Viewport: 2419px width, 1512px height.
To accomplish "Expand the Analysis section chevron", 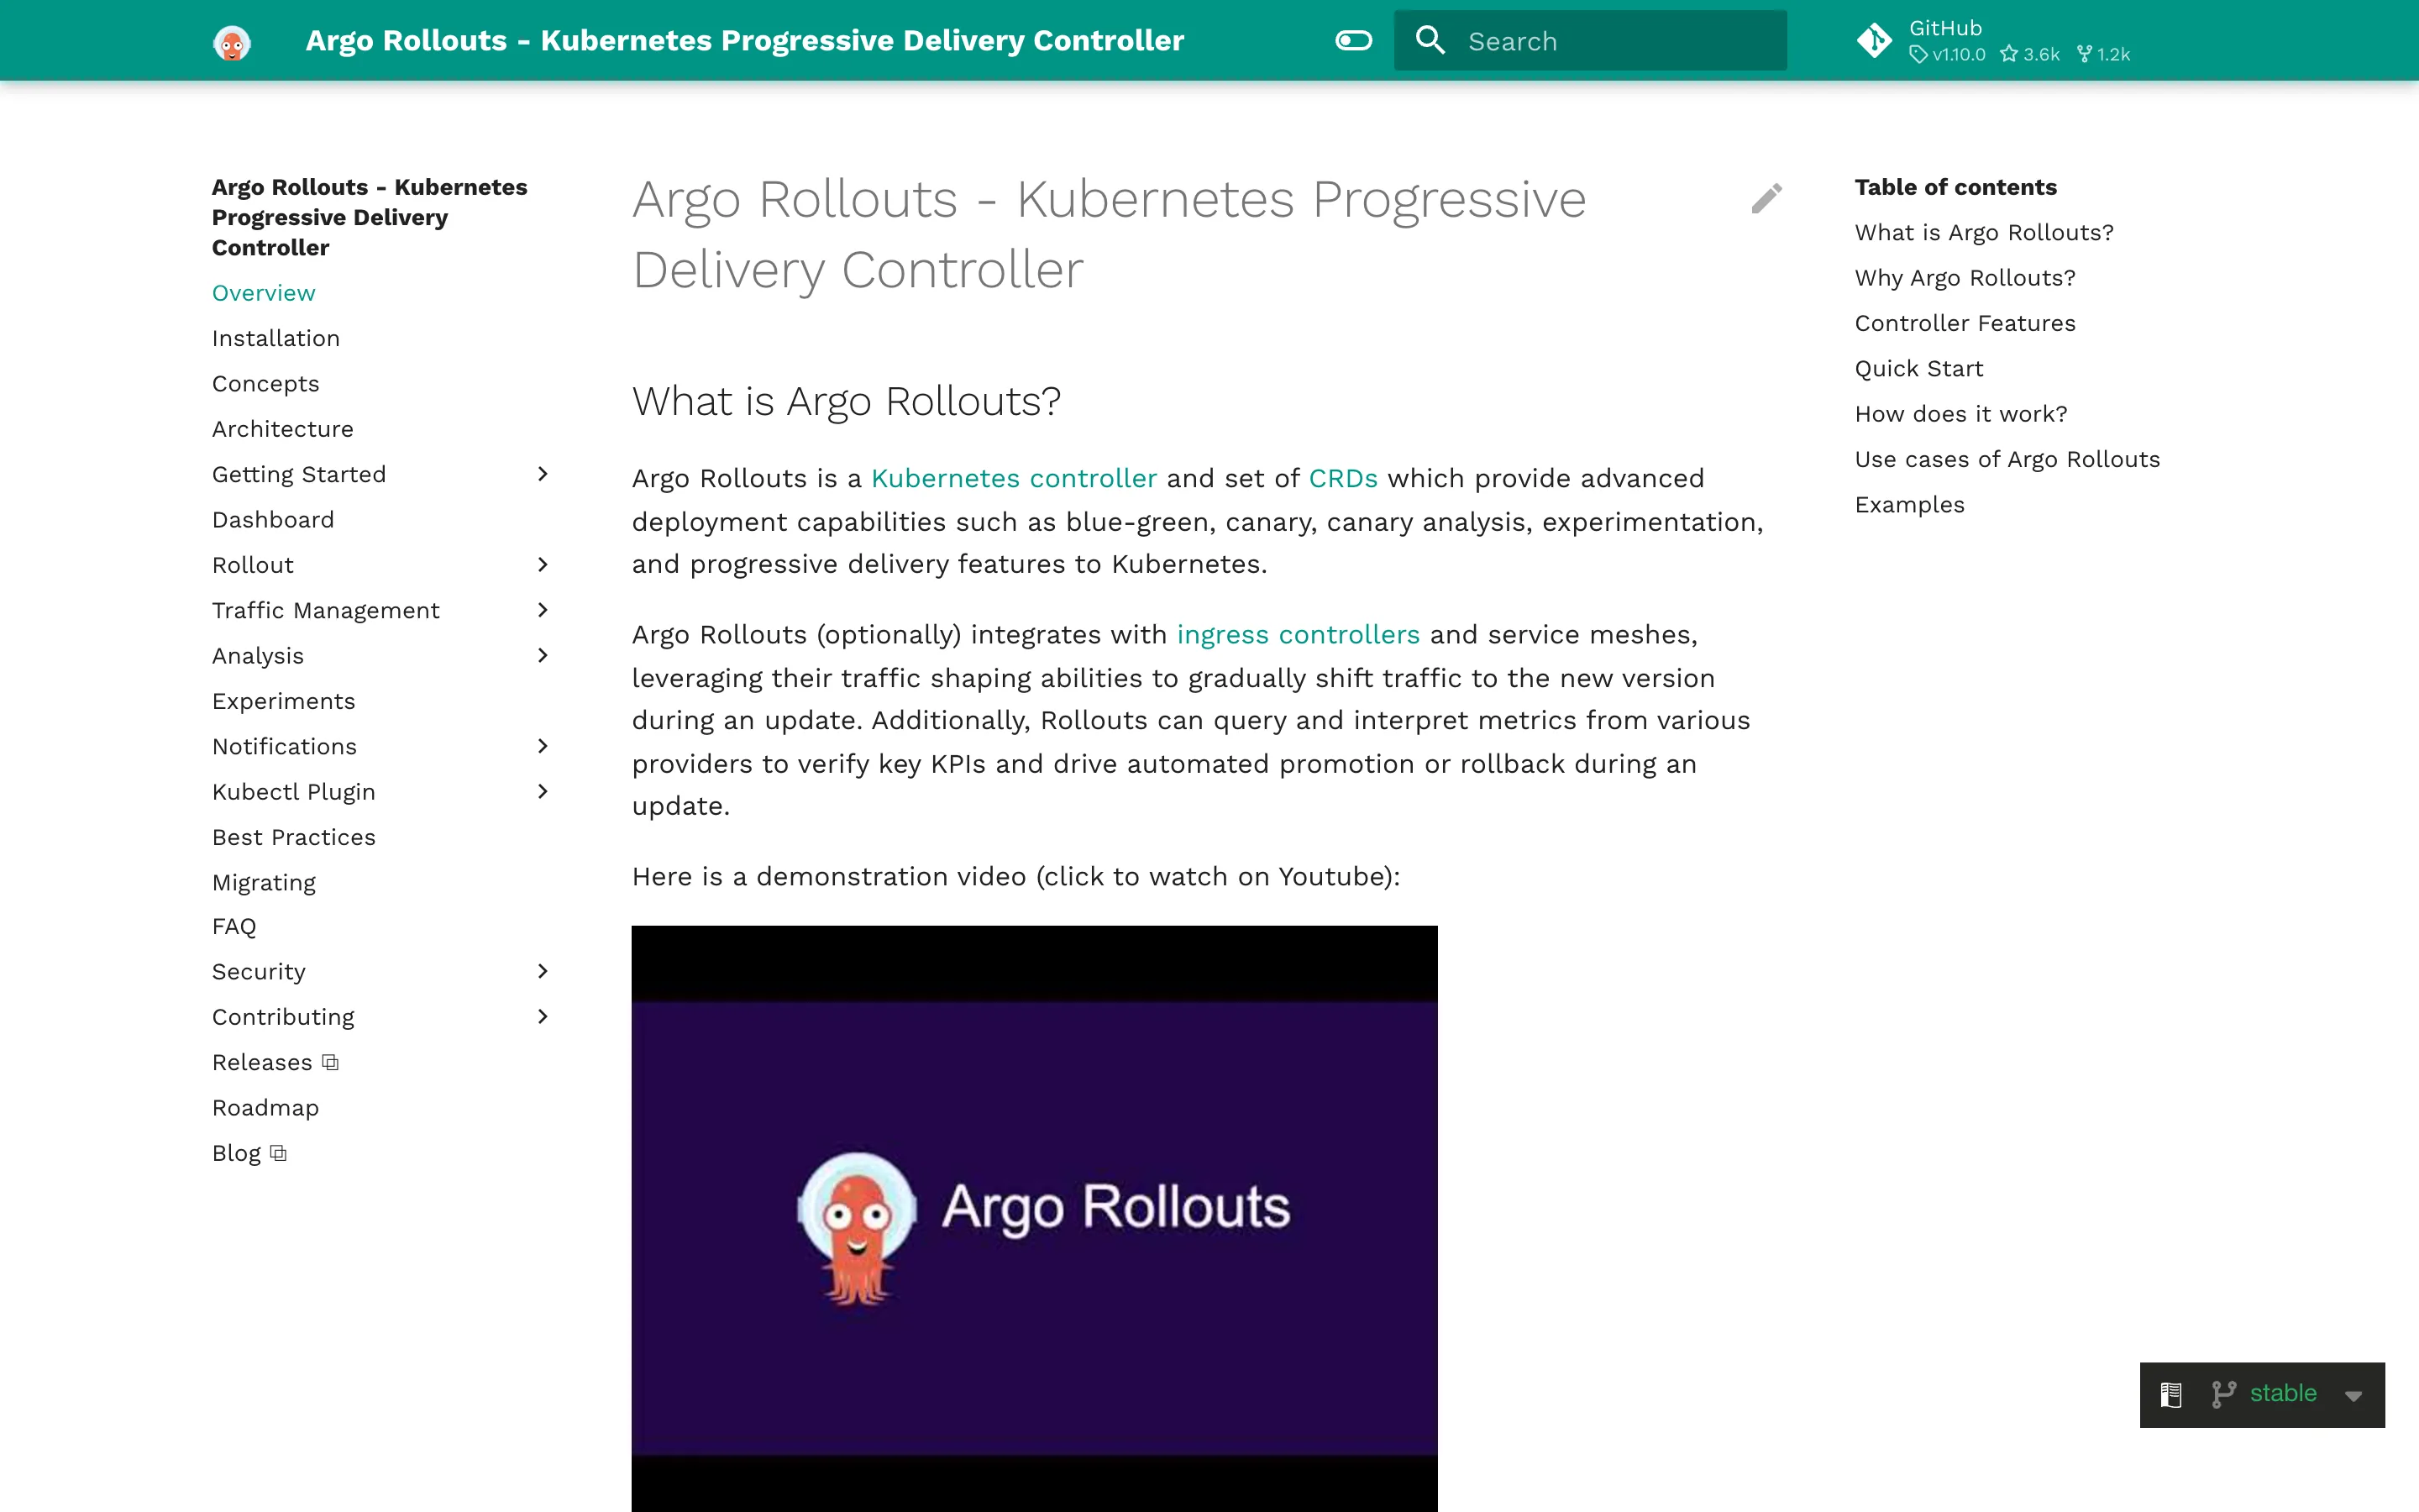I will point(543,656).
